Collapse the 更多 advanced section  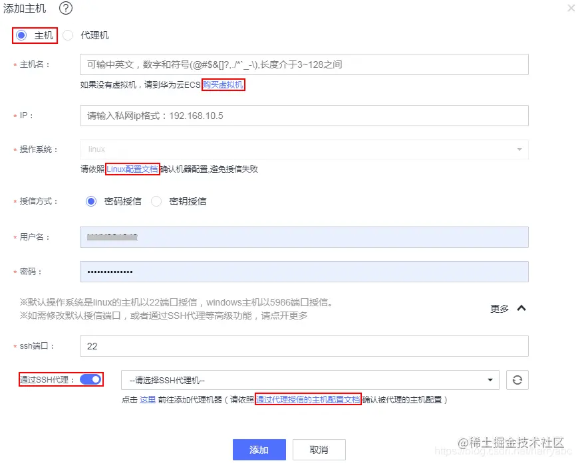click(x=506, y=308)
